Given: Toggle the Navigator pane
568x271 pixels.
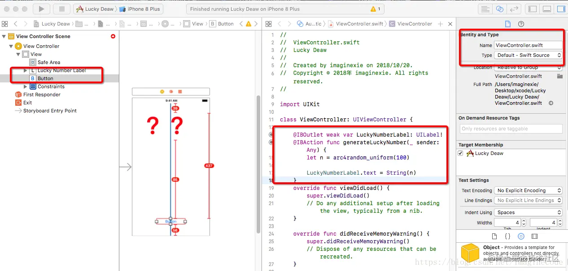Looking at the screenshot, I should (533, 9).
